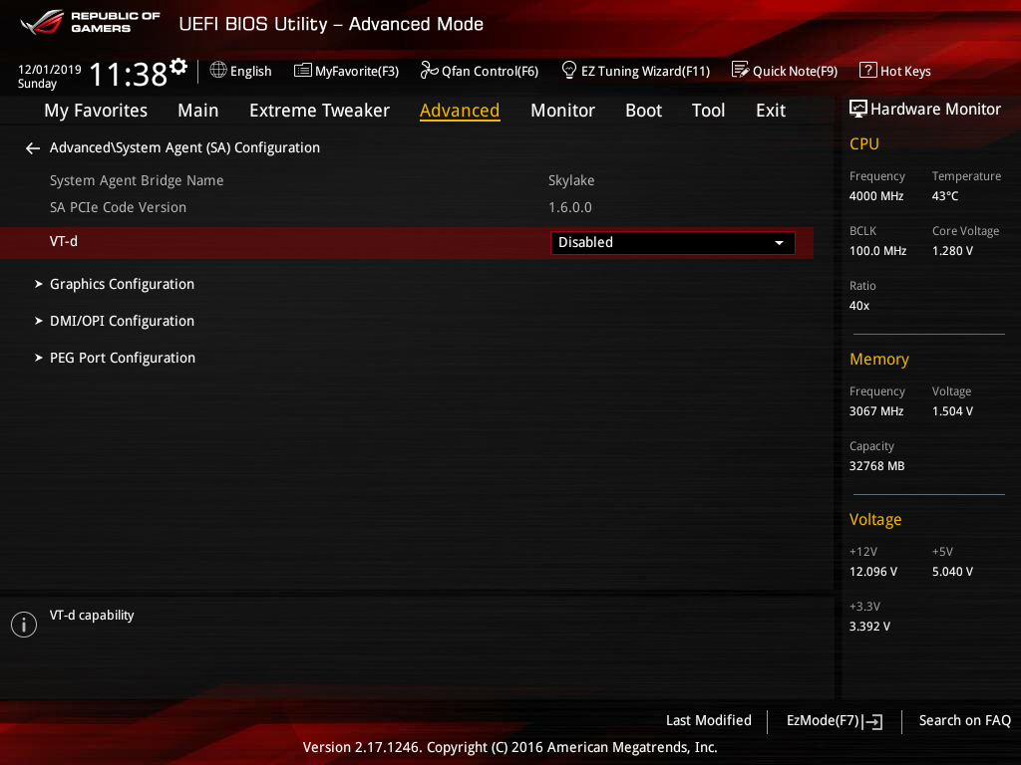Click Search on FAQ

click(x=964, y=721)
